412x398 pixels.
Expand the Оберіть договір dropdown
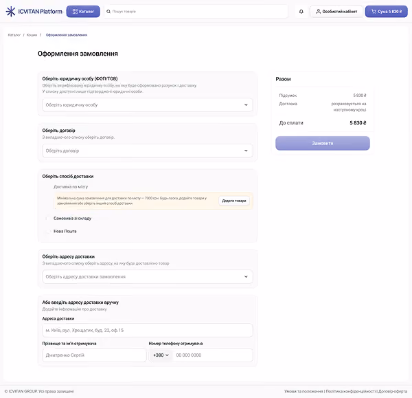148,151
